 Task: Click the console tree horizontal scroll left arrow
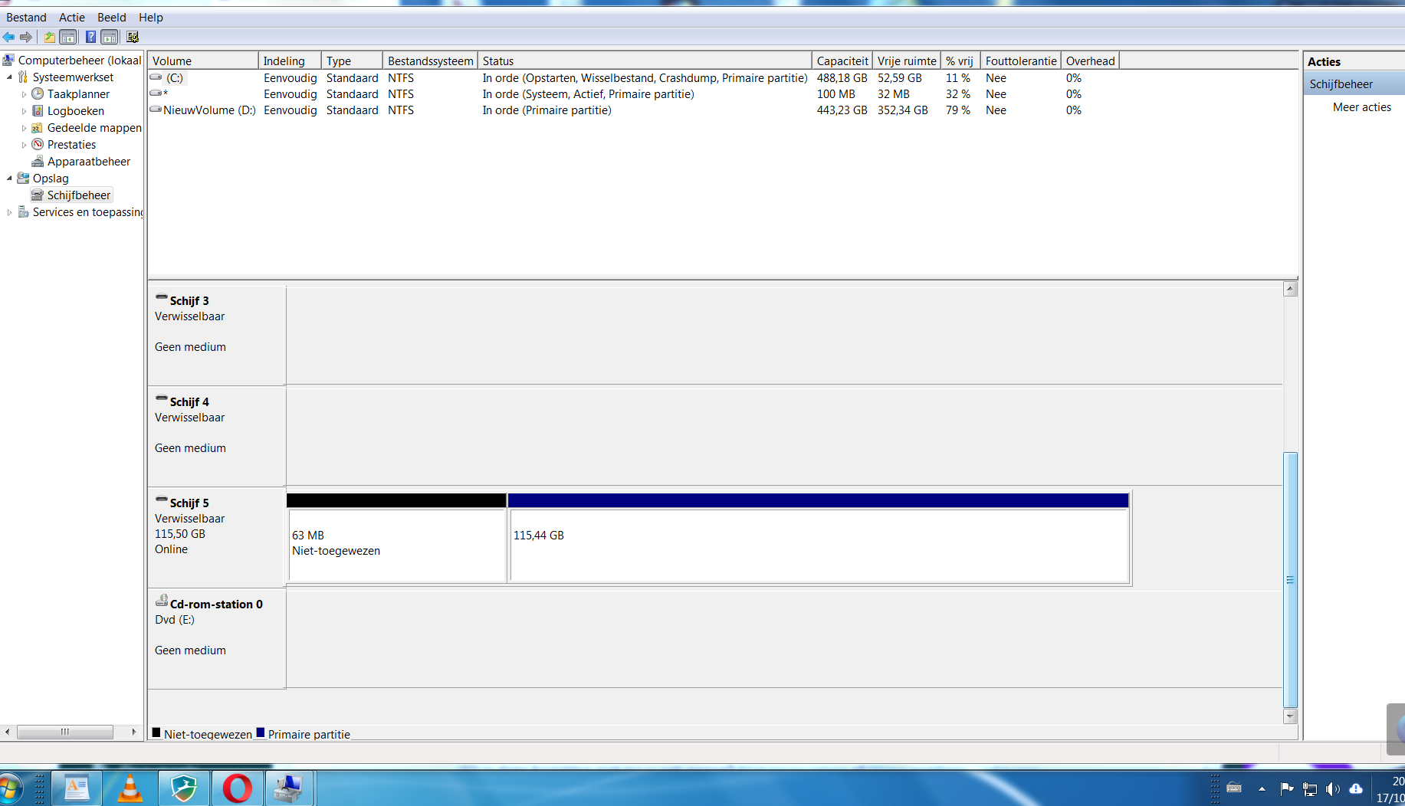click(8, 732)
